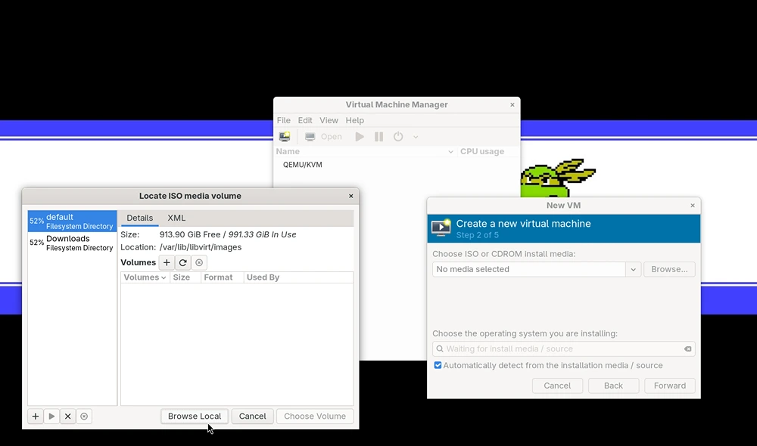Image resolution: width=757 pixels, height=446 pixels.
Task: Click the Name column sort chevron
Action: [450, 151]
